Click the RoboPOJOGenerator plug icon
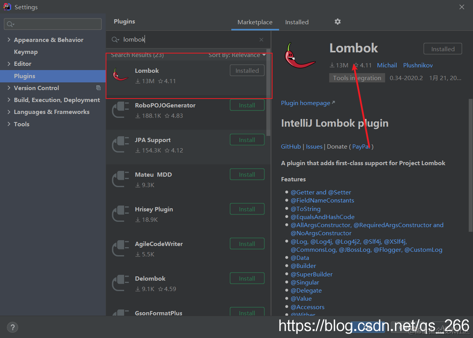Image resolution: width=473 pixels, height=338 pixels. coord(120,109)
